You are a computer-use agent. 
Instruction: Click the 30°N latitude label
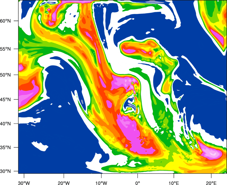[5, 171]
